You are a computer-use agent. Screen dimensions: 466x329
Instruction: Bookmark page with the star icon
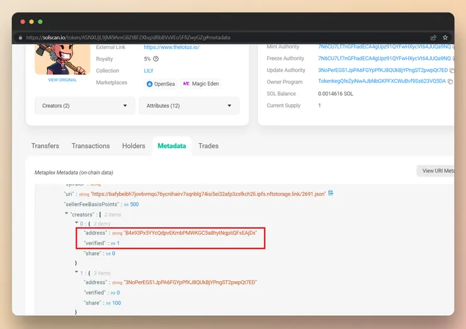pos(445,37)
